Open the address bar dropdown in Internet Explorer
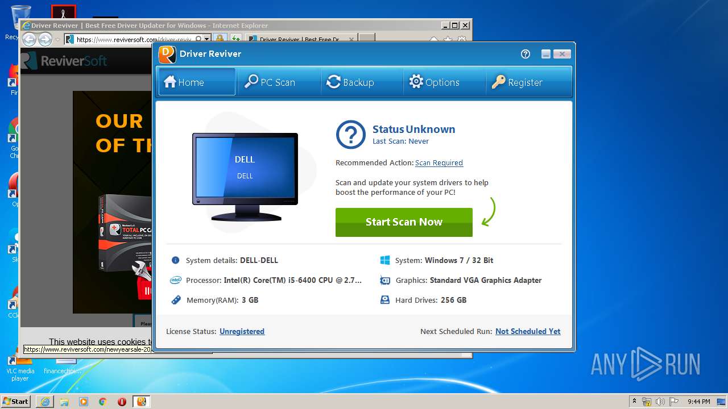 point(207,39)
